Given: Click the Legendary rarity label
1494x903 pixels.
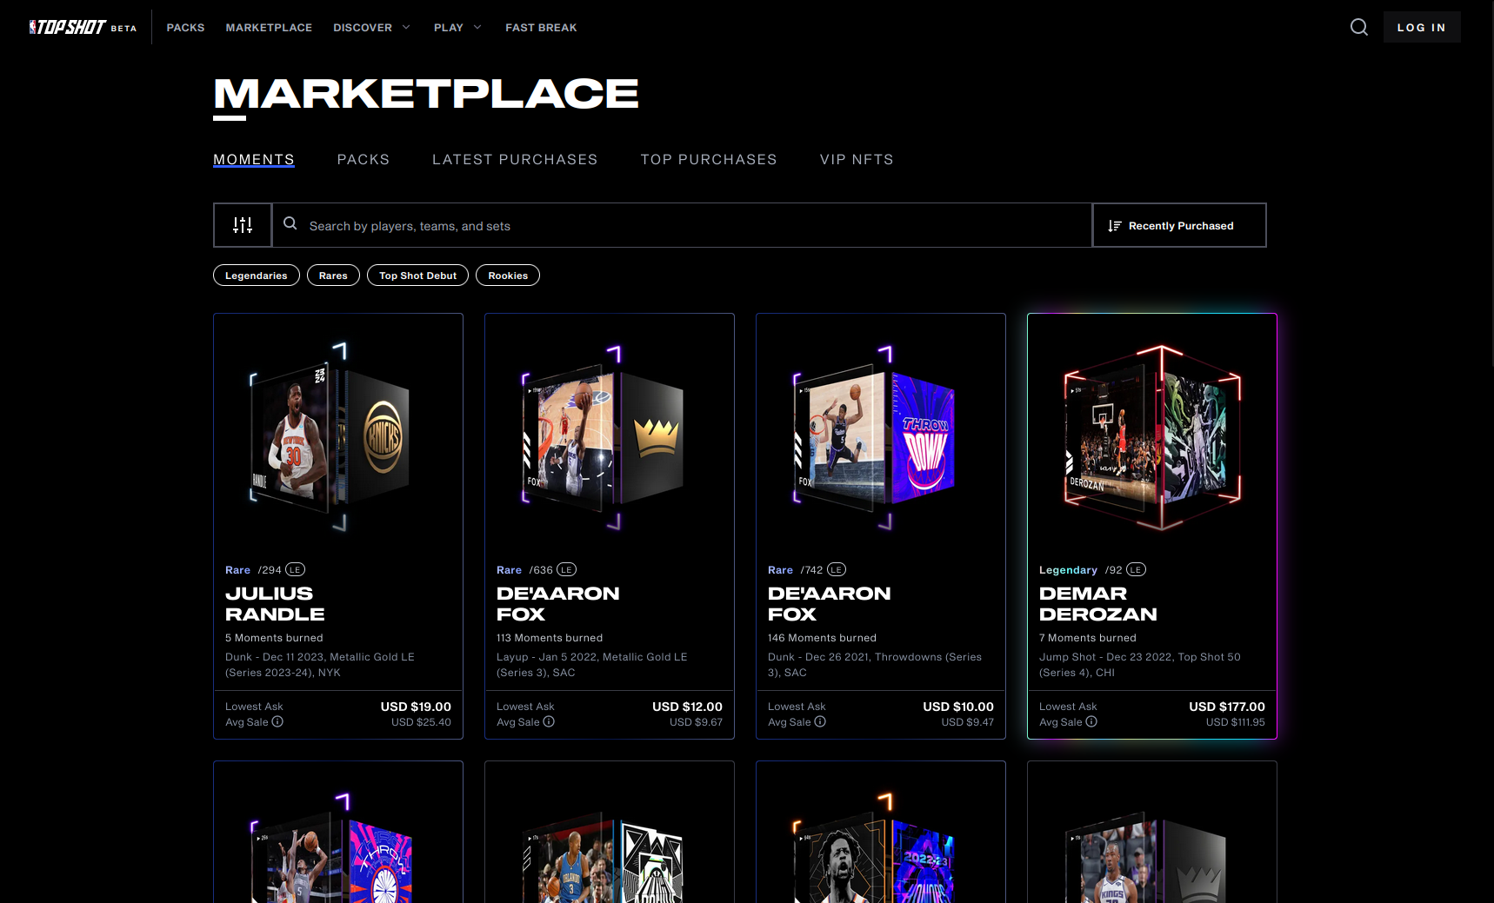Looking at the screenshot, I should 1068,570.
